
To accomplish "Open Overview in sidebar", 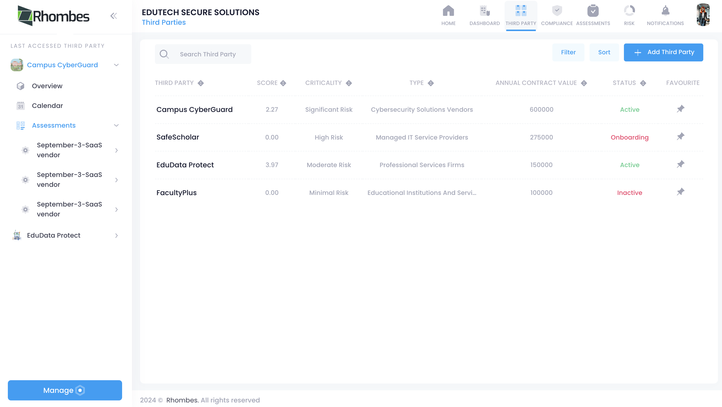I will 47,86.
